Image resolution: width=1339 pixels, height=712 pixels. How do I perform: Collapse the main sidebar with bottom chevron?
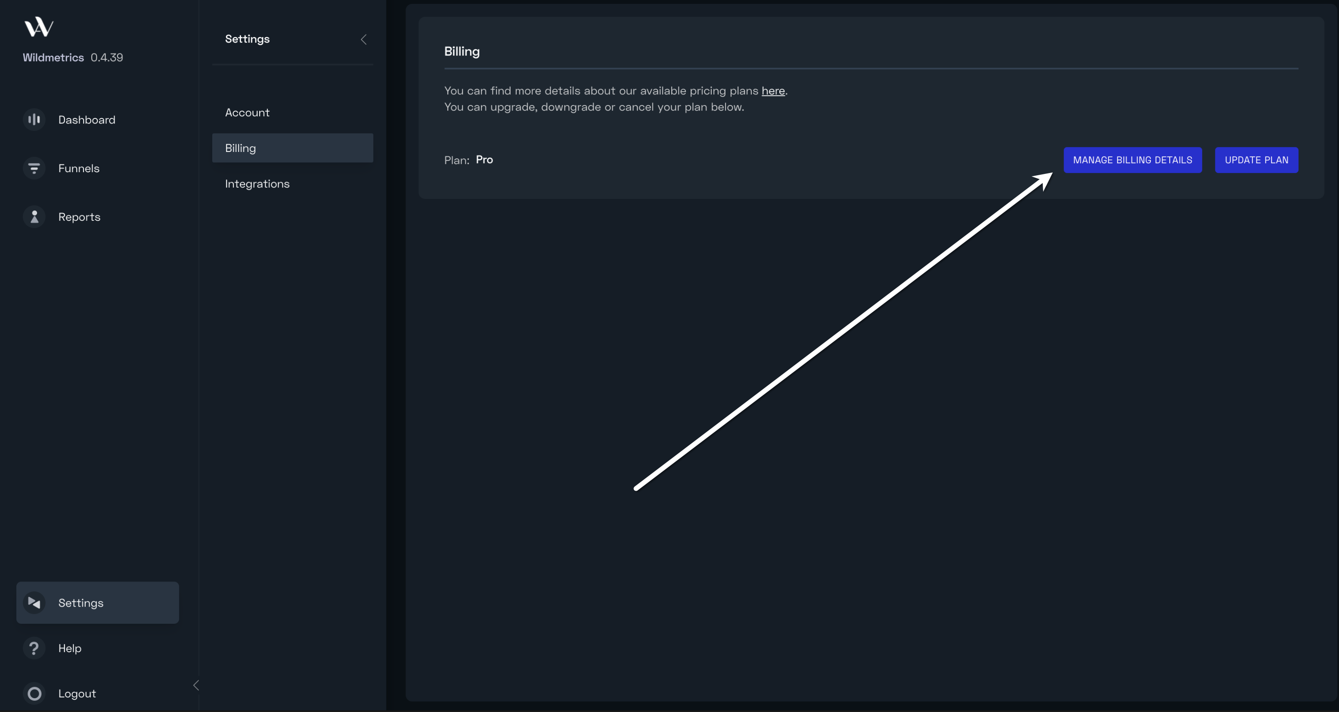pyautogui.click(x=196, y=685)
